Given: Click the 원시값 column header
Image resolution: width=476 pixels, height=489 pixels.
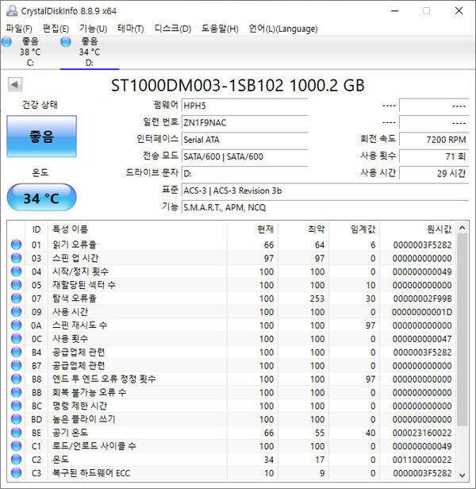Looking at the screenshot, I should 416,229.
